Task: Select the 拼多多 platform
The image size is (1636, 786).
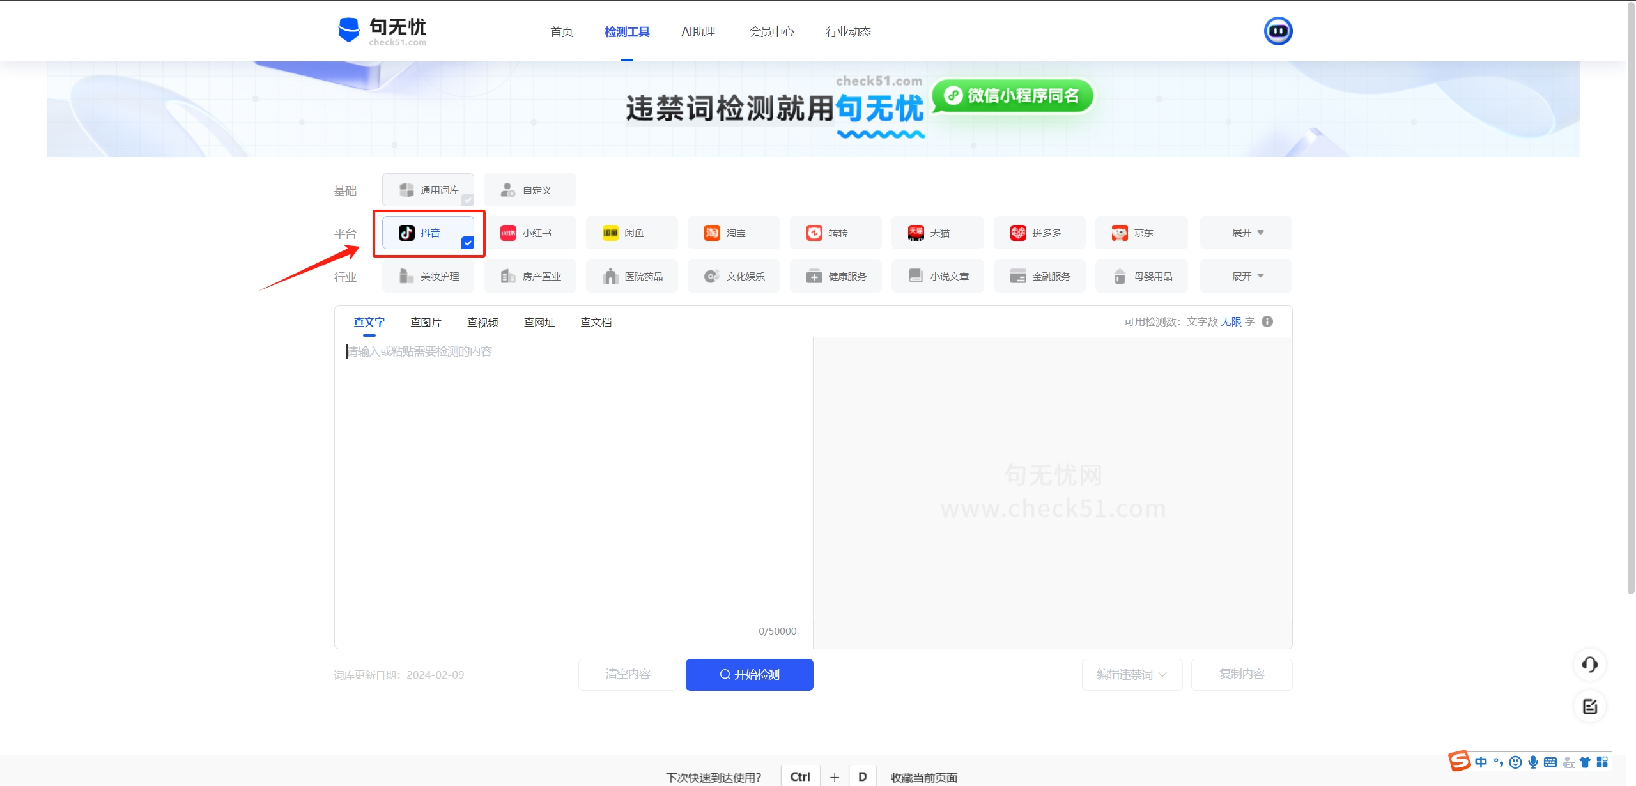Action: coord(1040,233)
